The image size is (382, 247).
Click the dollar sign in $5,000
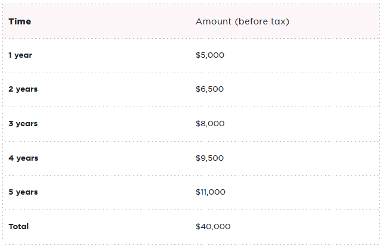[198, 55]
